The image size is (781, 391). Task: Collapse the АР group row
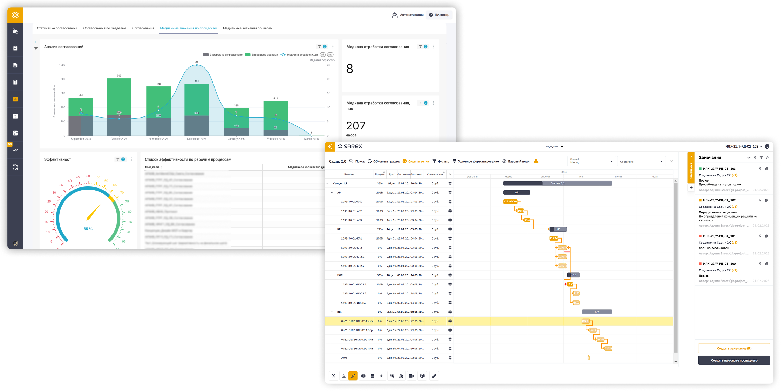332,192
